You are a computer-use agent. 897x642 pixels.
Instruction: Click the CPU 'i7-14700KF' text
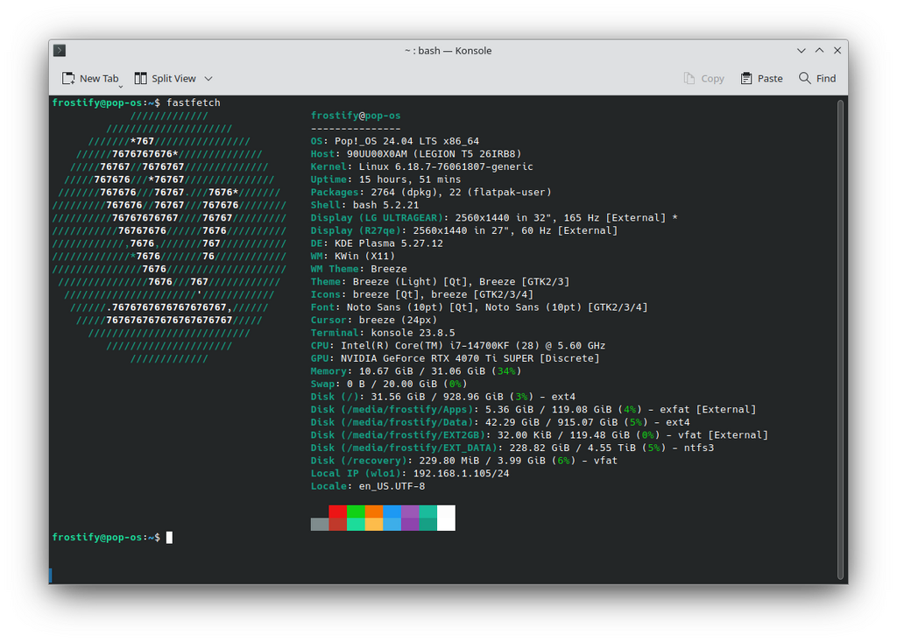479,345
